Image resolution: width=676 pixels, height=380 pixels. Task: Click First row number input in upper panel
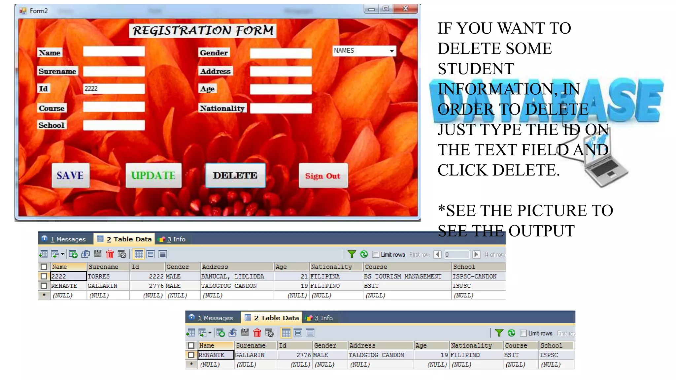[x=457, y=254]
